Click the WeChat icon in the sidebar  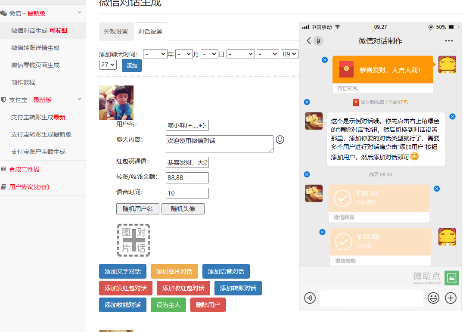tap(3, 13)
